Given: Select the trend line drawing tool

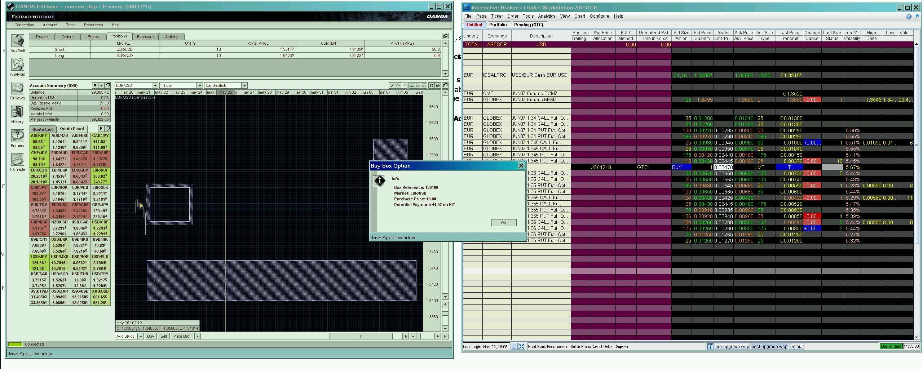Looking at the screenshot, I should click(392, 85).
